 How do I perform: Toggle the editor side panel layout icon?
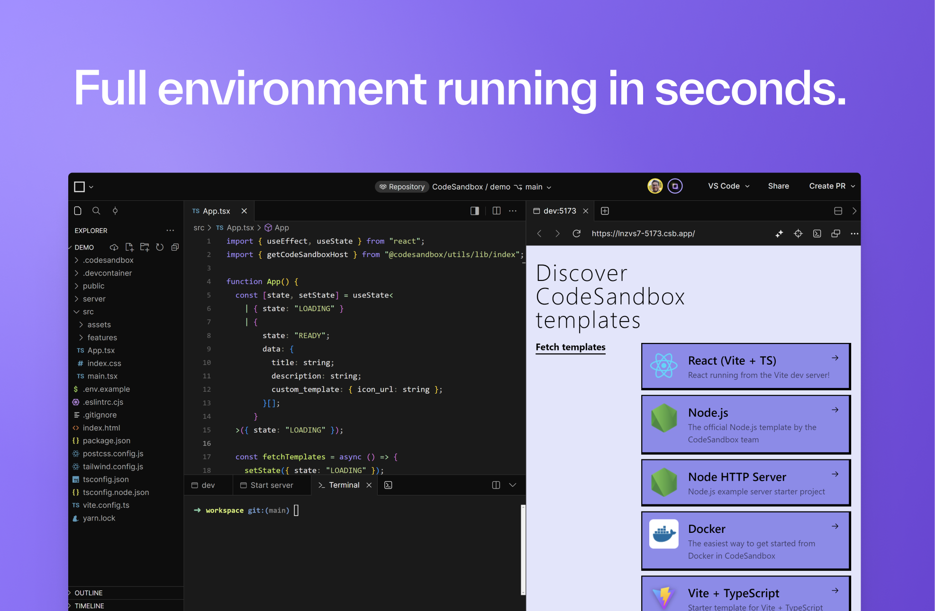click(x=474, y=211)
